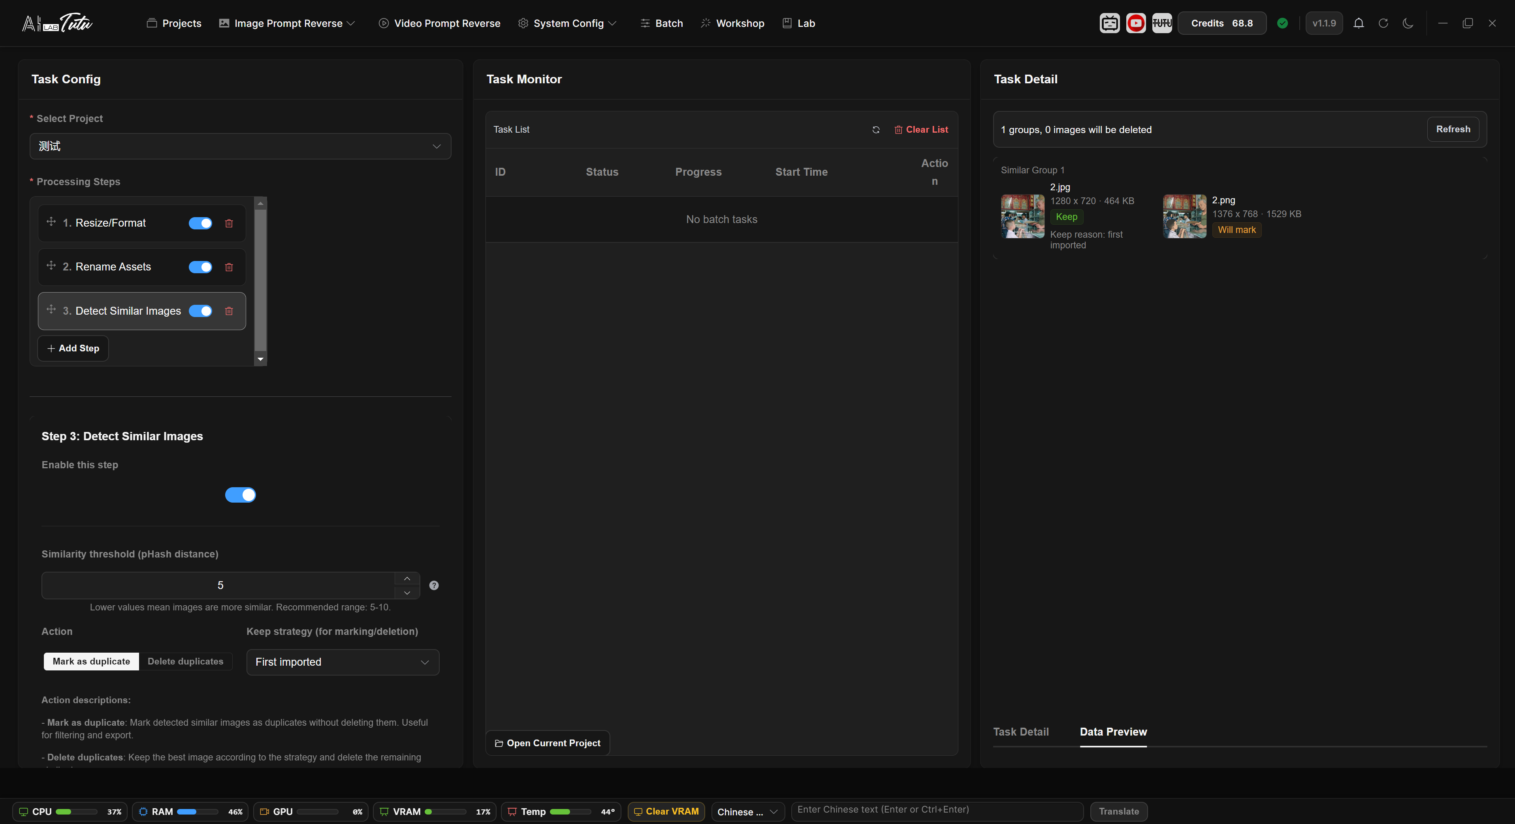Grab the Detect Similar Images drag handle
The height and width of the screenshot is (824, 1515).
click(51, 309)
